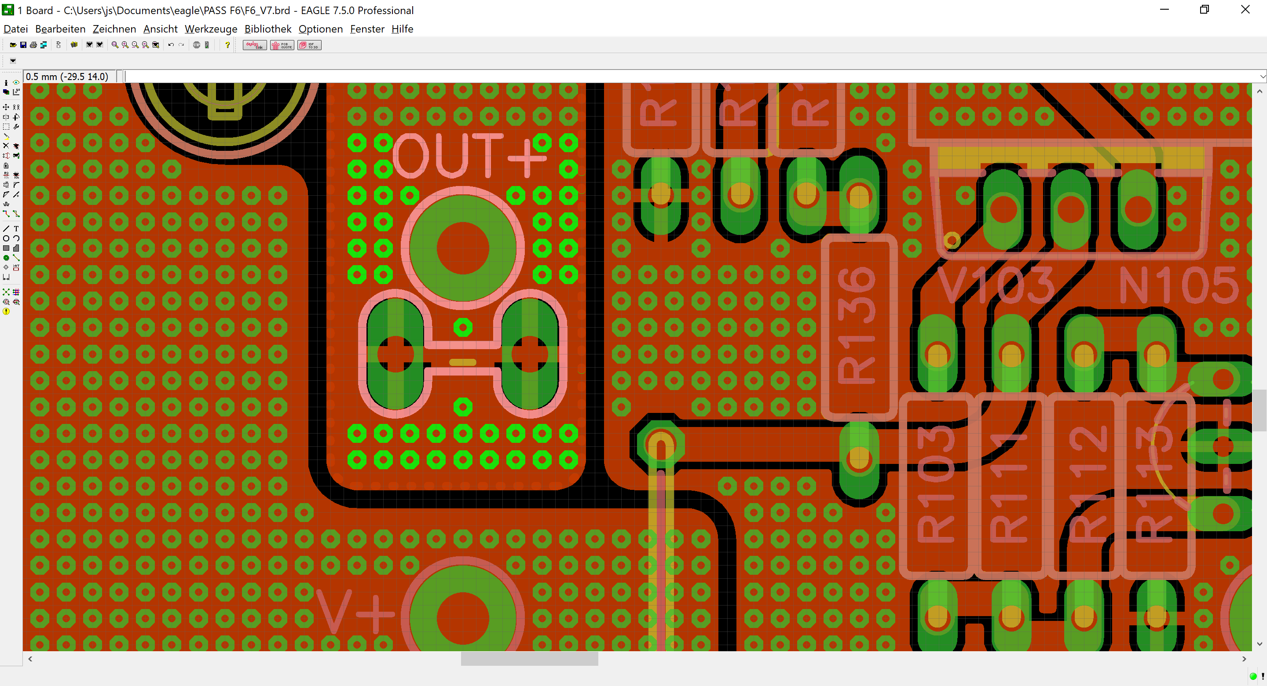The image size is (1267, 686).
Task: Switch to schematic via toolbar icon
Action: (x=59, y=45)
